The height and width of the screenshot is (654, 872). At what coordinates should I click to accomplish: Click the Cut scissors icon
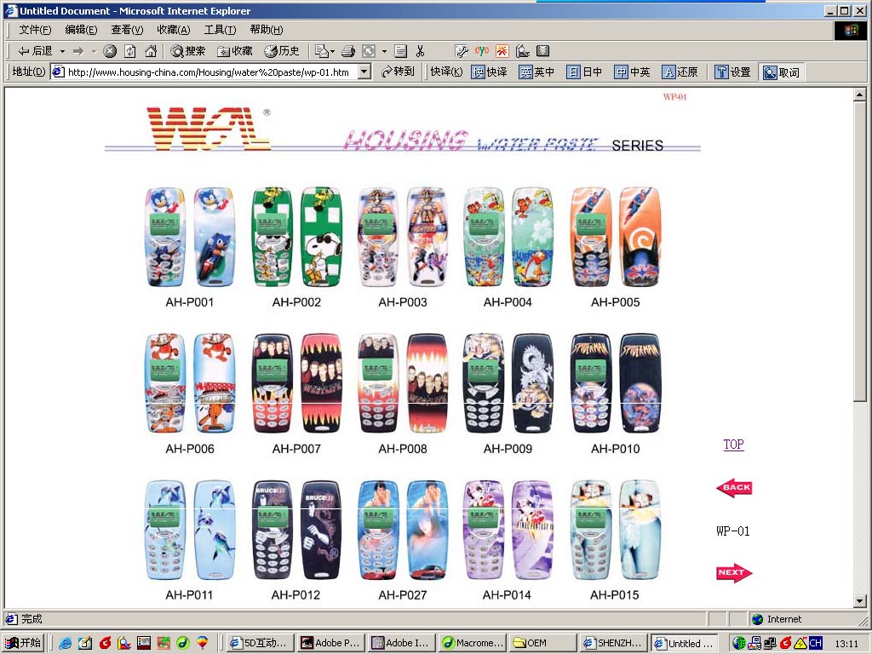(x=420, y=51)
